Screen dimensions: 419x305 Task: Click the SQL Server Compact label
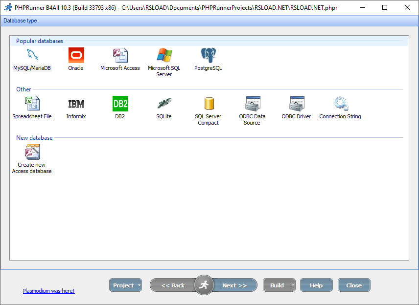click(x=208, y=120)
